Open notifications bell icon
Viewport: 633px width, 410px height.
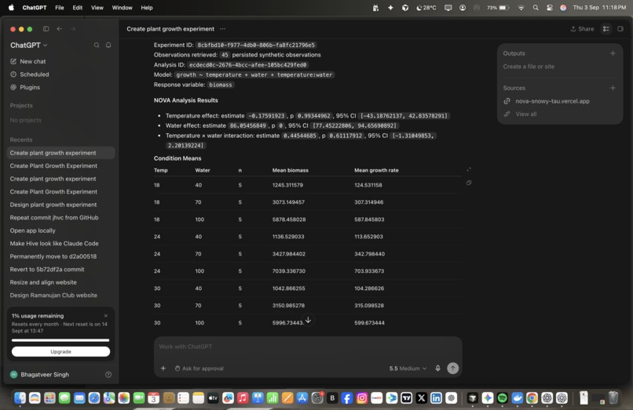click(108, 45)
